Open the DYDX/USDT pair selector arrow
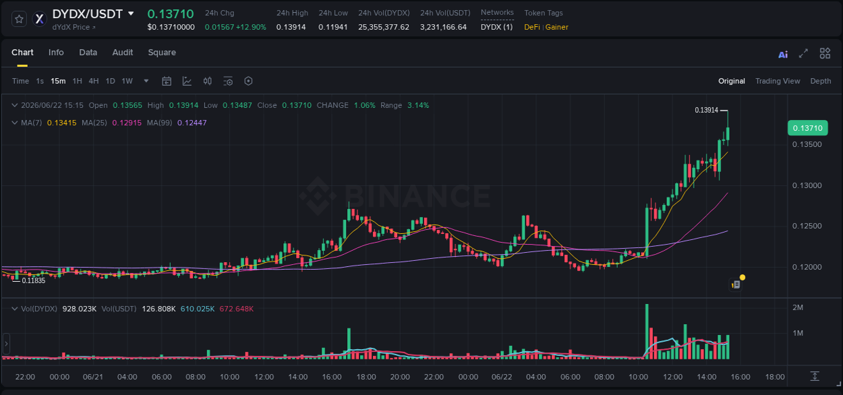843x395 pixels. 131,13
